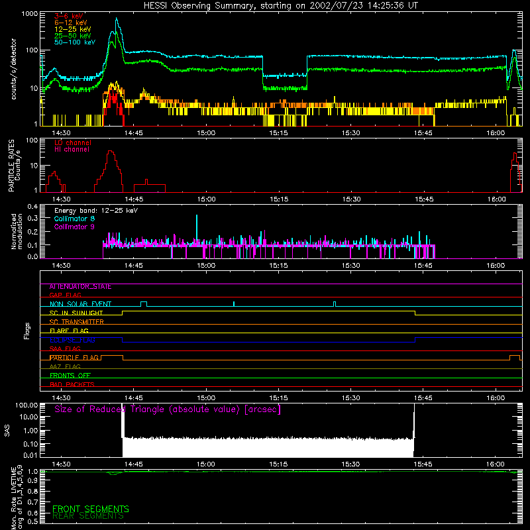Select the red BAD_PACKETS label
The height and width of the screenshot is (530, 530).
[x=72, y=384]
